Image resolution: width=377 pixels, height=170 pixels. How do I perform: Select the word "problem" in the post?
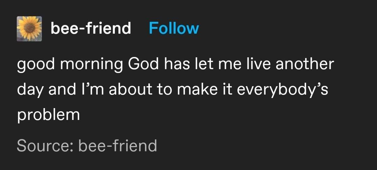click(x=49, y=115)
